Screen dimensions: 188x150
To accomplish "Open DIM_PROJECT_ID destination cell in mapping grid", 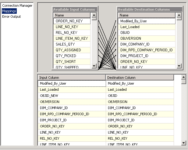I will (x=140, y=120).
